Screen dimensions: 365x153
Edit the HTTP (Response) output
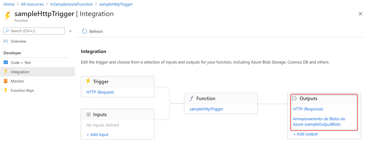[308, 109]
